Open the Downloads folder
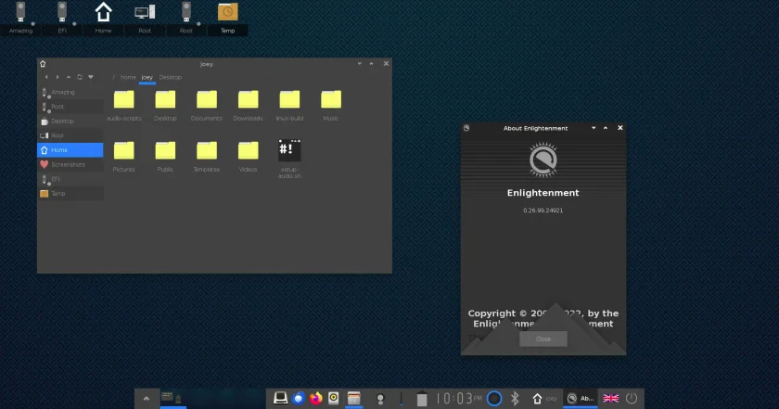 pyautogui.click(x=248, y=106)
